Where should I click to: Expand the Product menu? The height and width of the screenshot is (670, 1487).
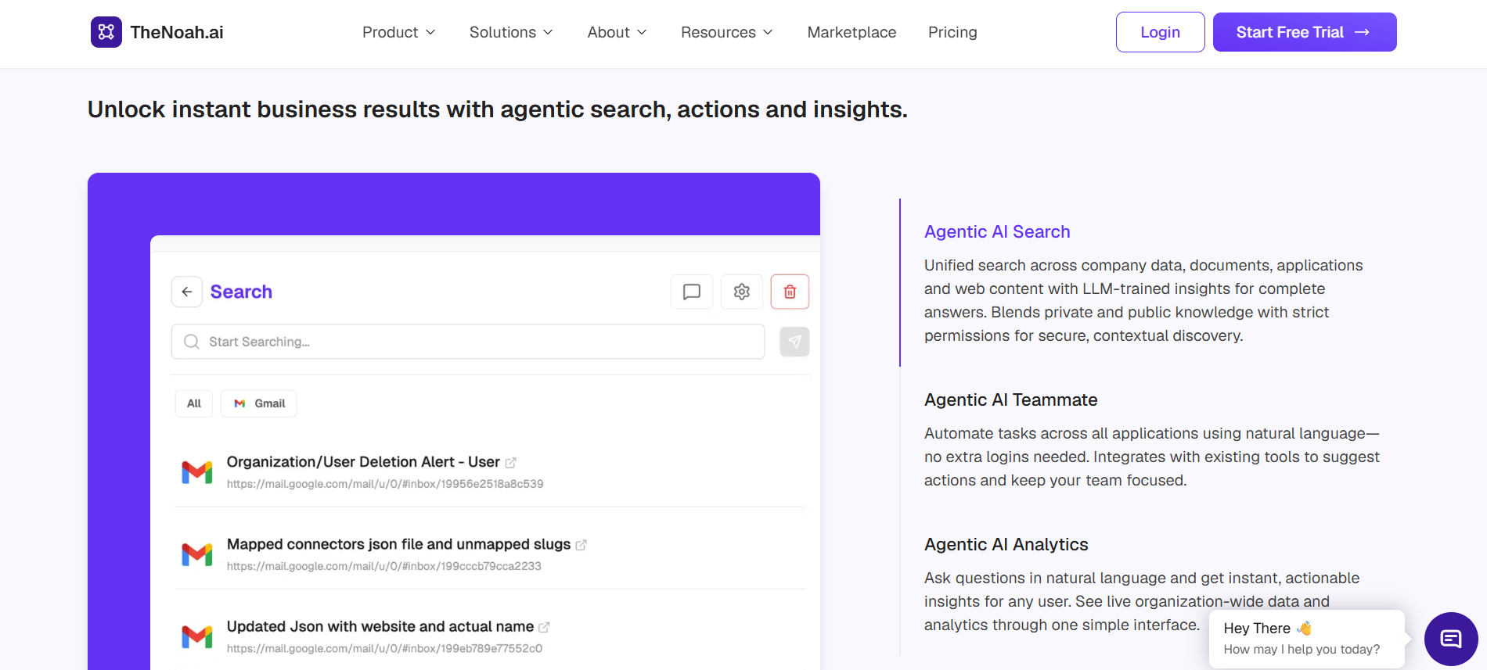click(x=398, y=32)
